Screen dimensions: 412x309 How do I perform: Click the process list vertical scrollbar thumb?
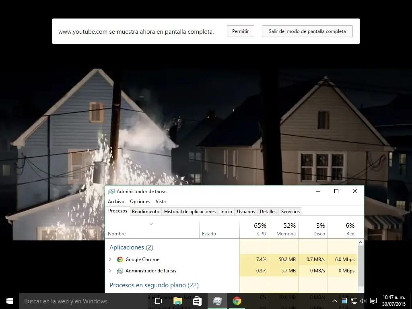tap(360, 266)
